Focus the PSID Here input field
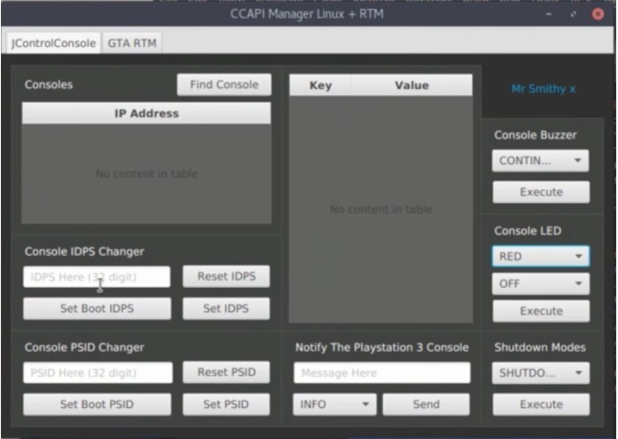 (98, 372)
